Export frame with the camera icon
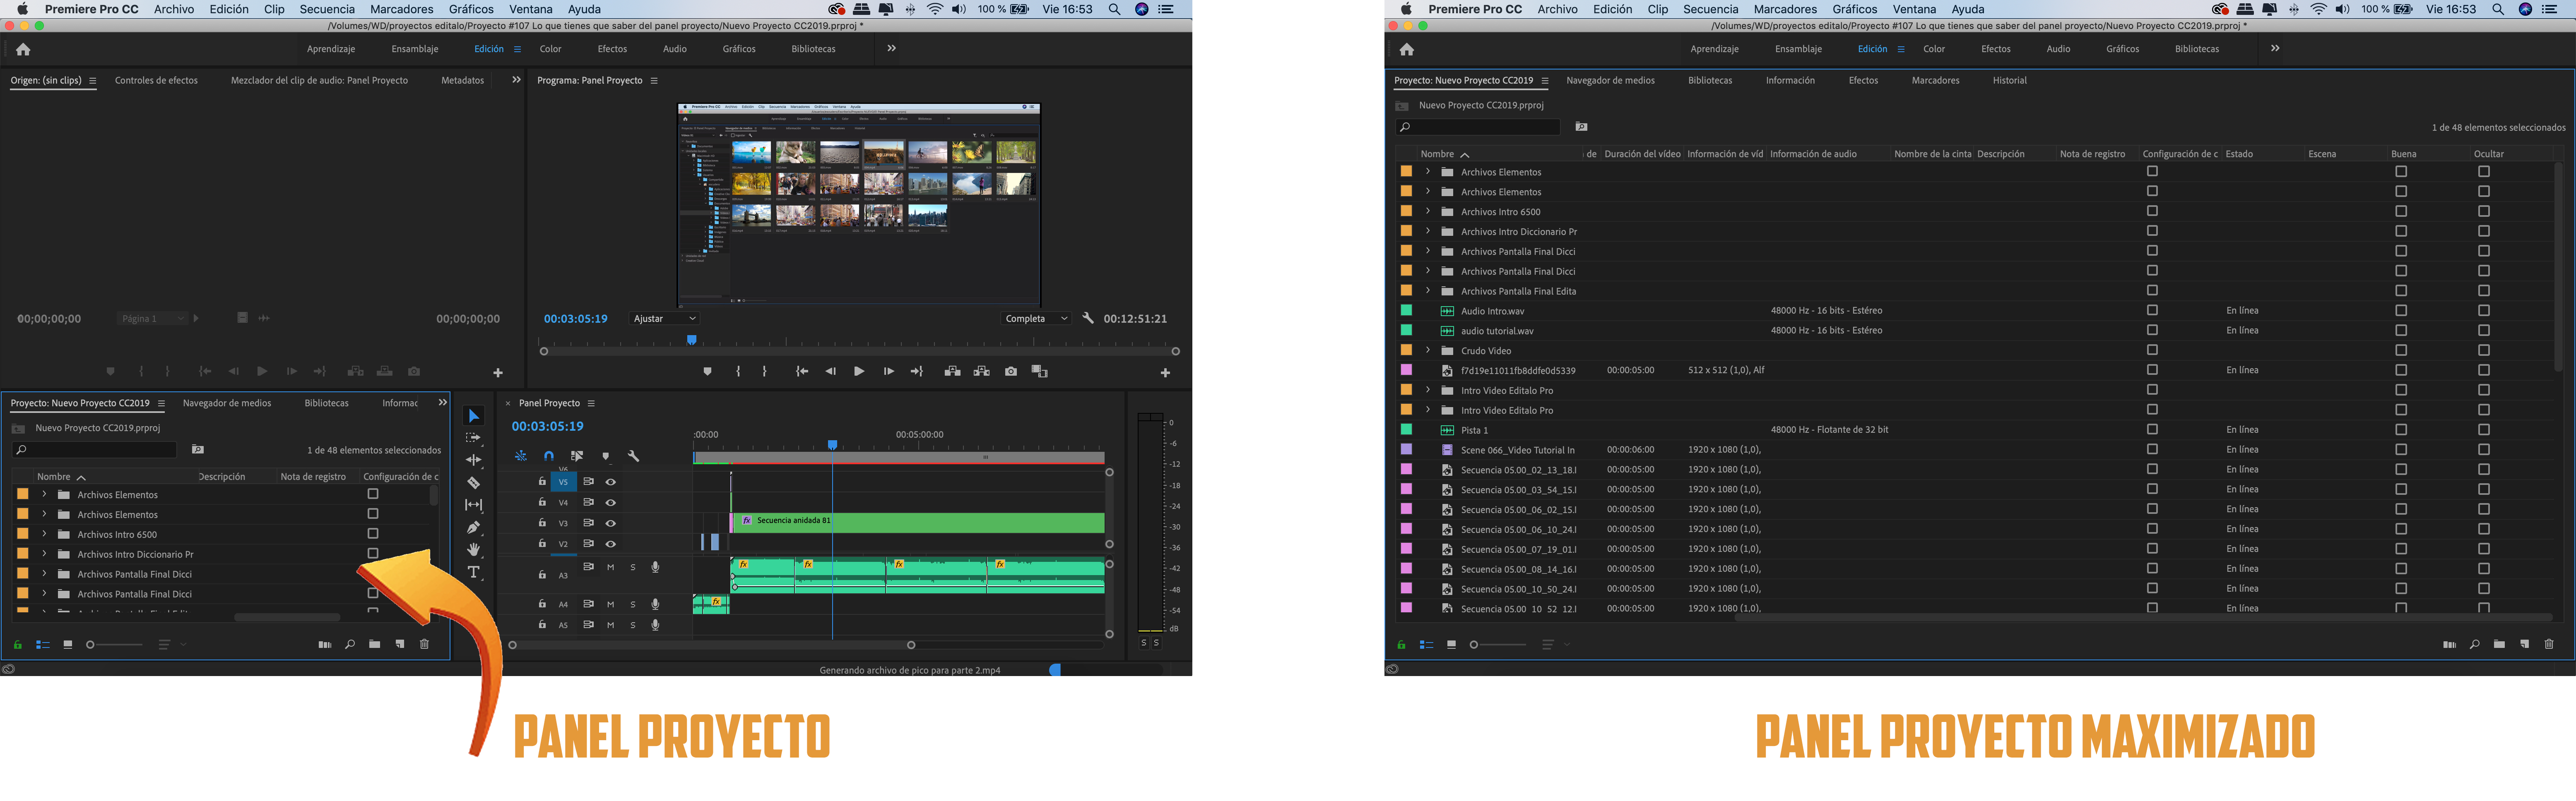The image size is (2576, 801). click(1011, 372)
